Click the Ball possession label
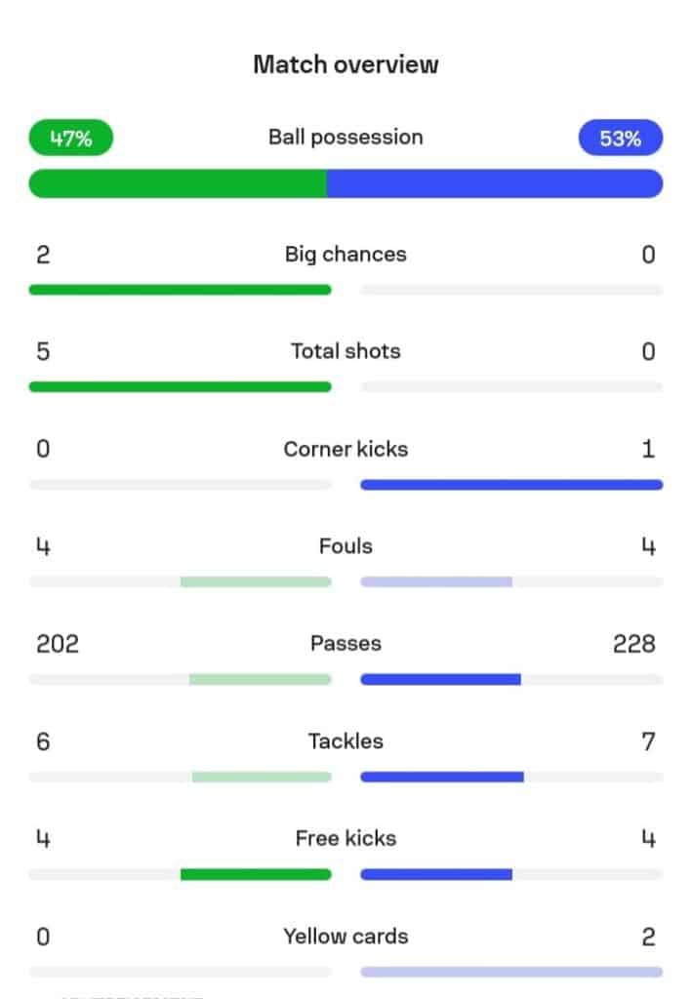Viewport: 692px width, 999px height. [346, 137]
